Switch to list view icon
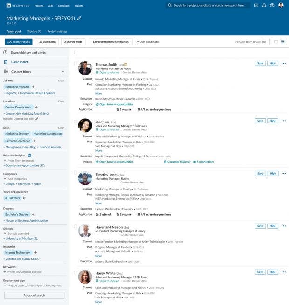Viewport: 289px width, 305px height. pyautogui.click(x=282, y=41)
